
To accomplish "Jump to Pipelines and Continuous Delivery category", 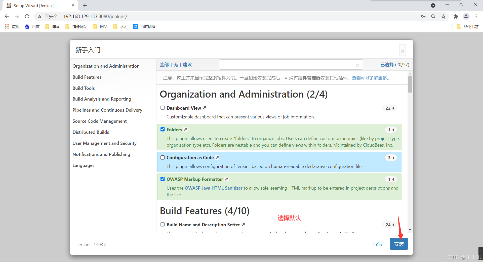I will pyautogui.click(x=107, y=110).
